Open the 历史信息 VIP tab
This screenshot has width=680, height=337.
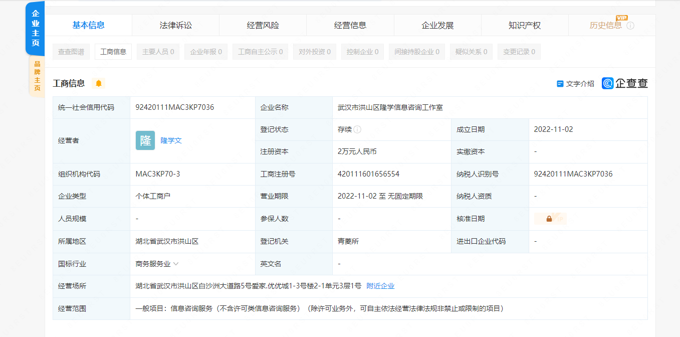coord(605,26)
